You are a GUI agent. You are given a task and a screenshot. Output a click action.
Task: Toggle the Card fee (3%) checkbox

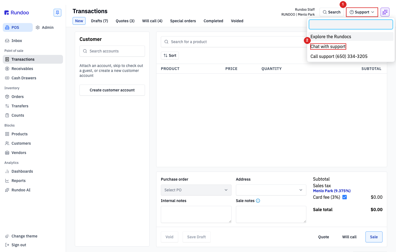345,197
